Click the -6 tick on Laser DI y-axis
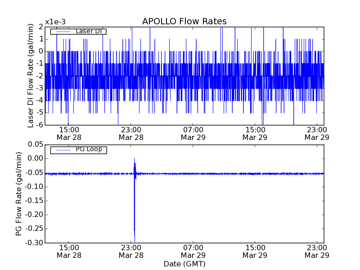 pyautogui.click(x=39, y=125)
